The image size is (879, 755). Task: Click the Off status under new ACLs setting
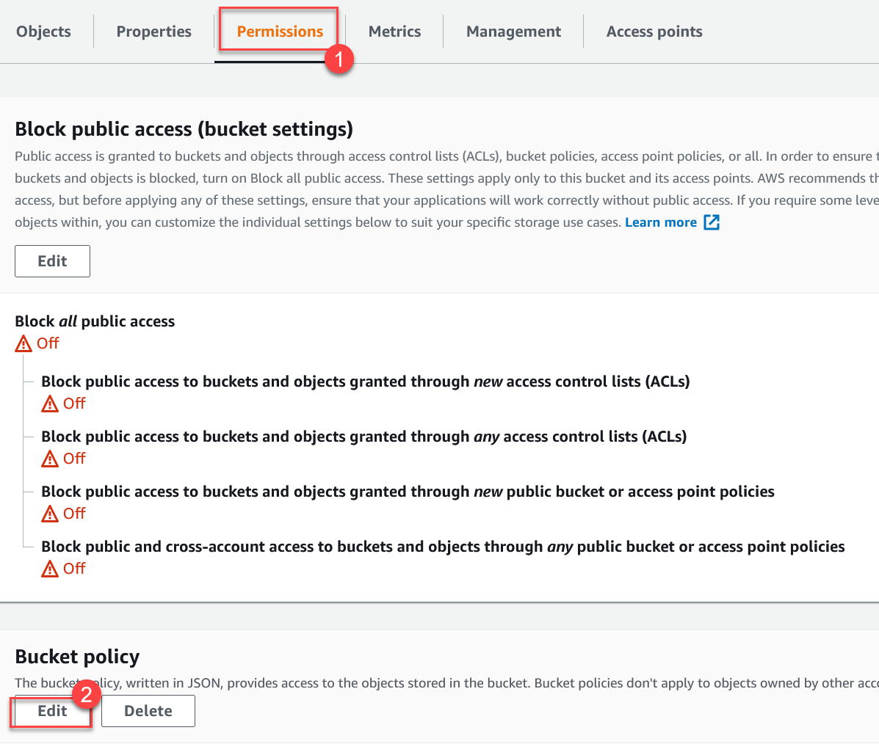point(74,403)
